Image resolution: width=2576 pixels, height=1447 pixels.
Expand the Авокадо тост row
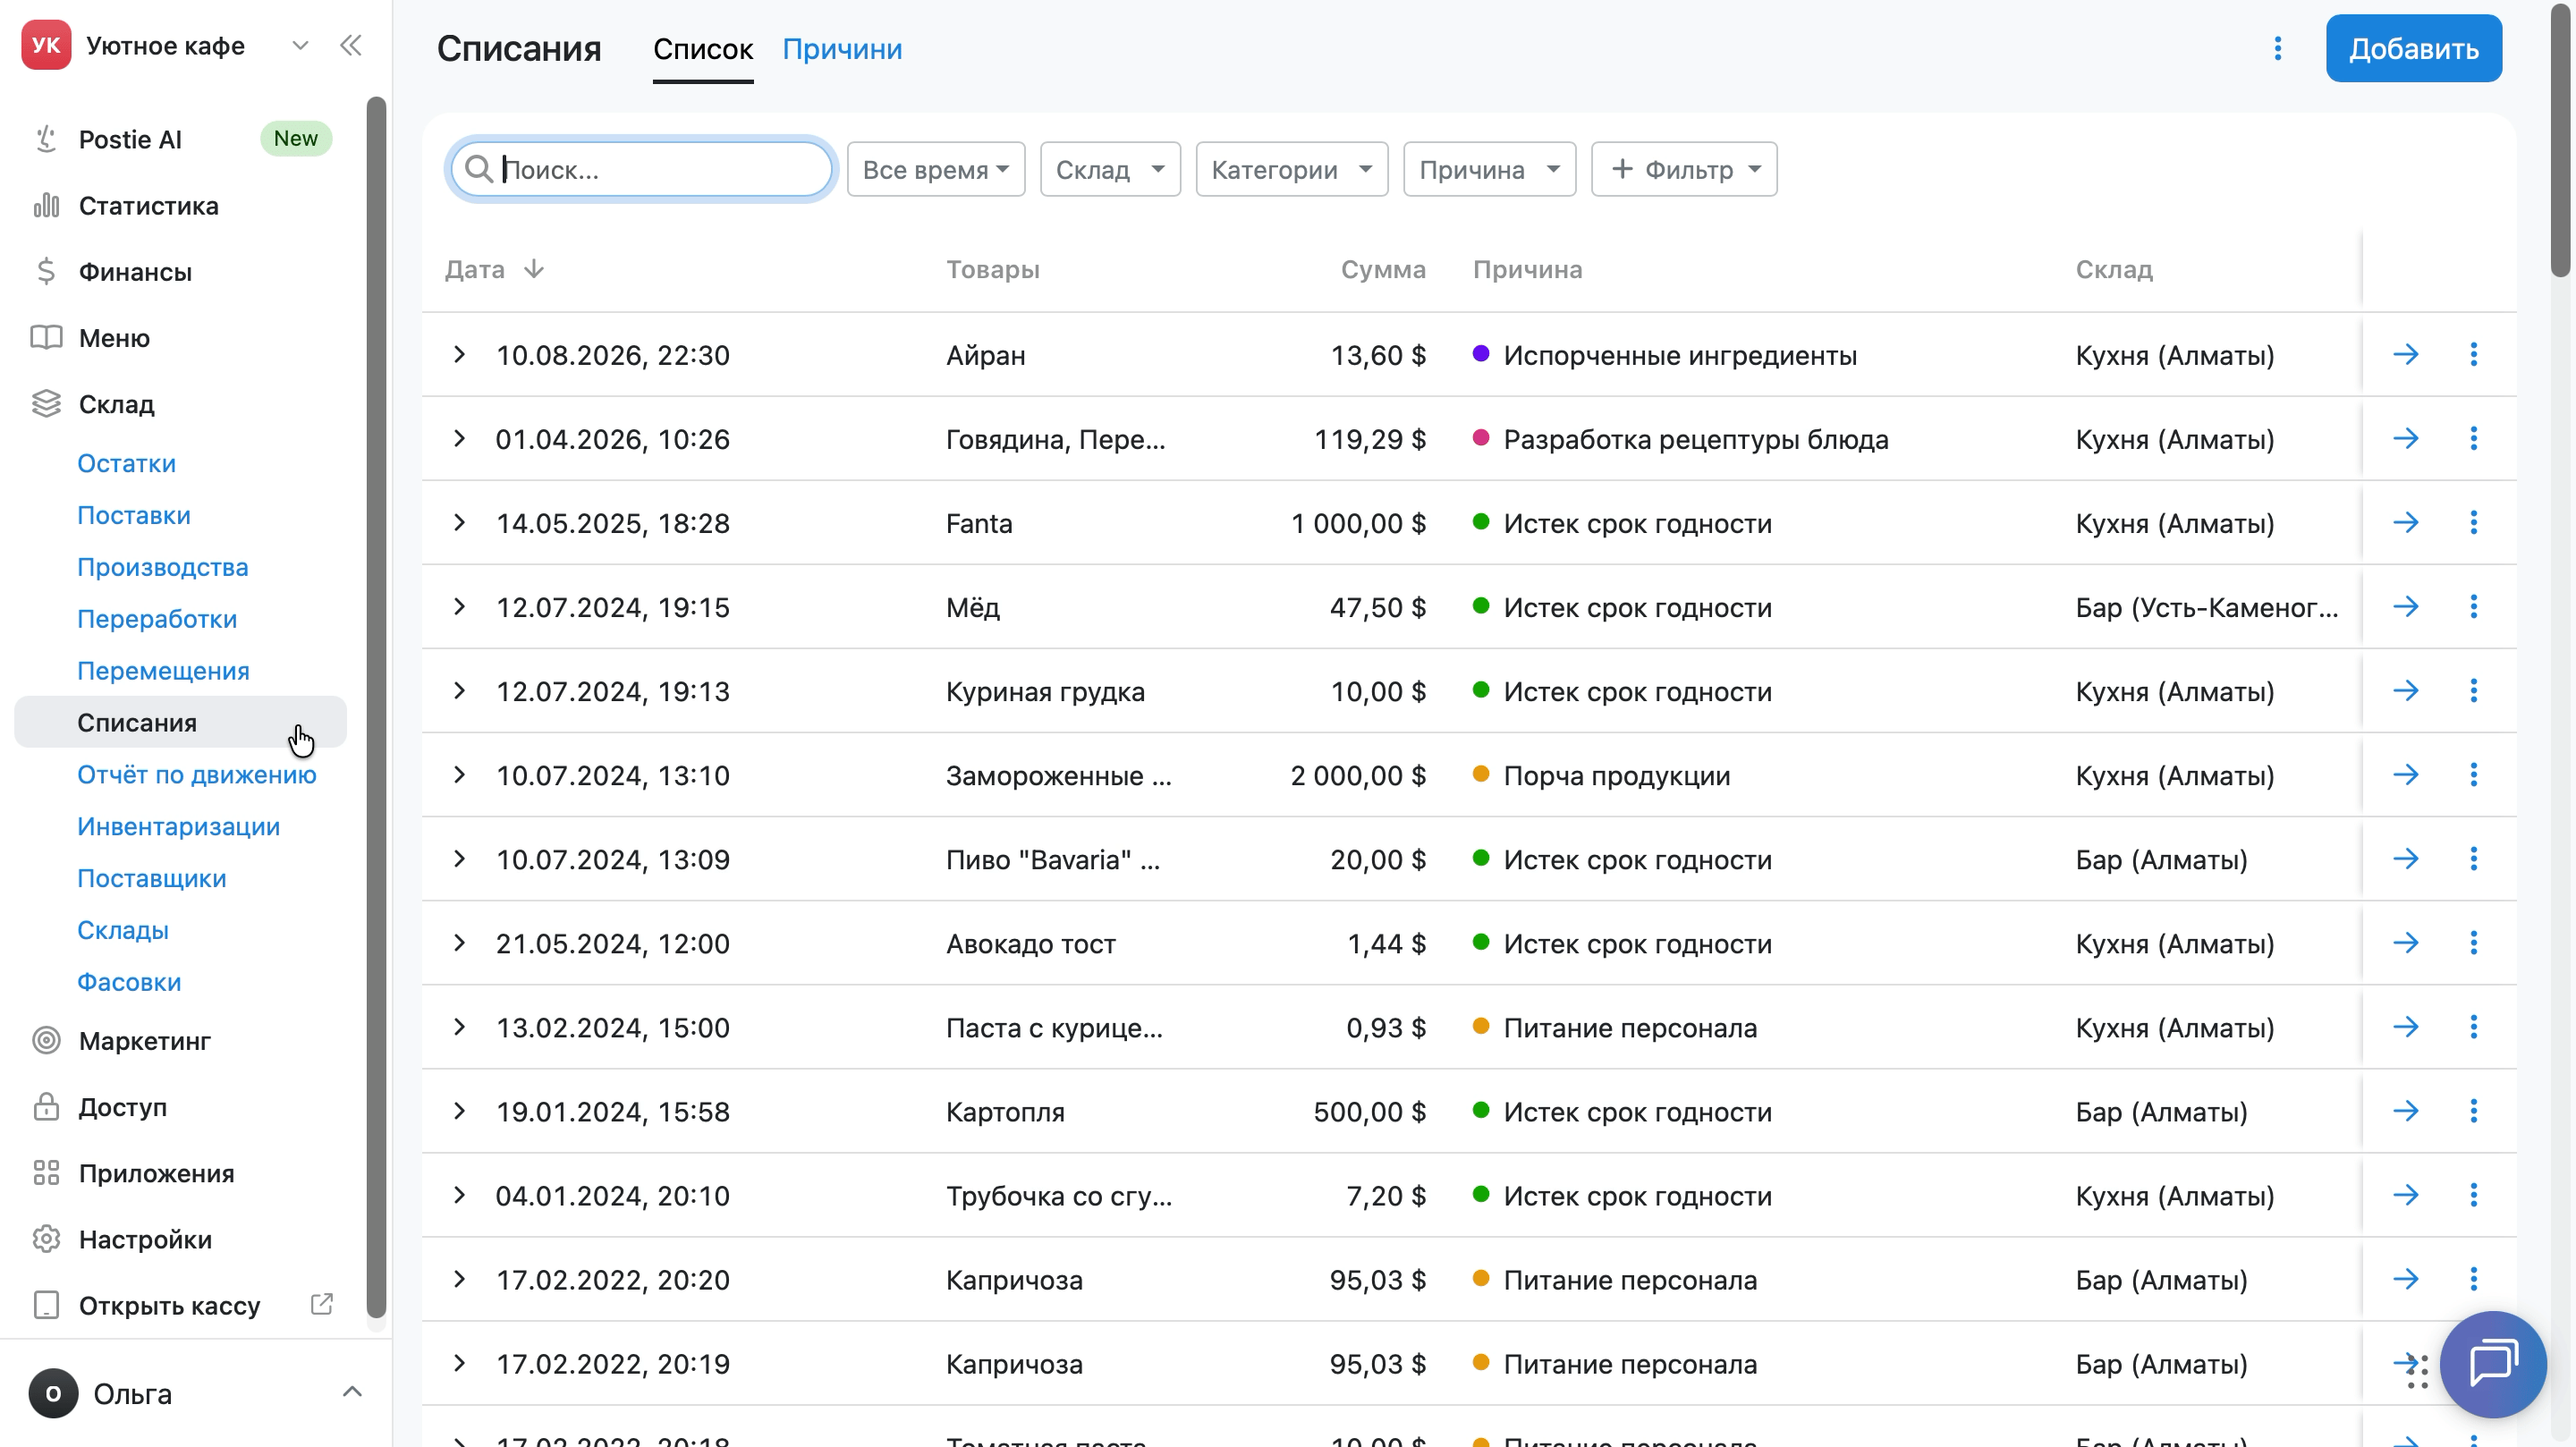pyautogui.click(x=459, y=942)
